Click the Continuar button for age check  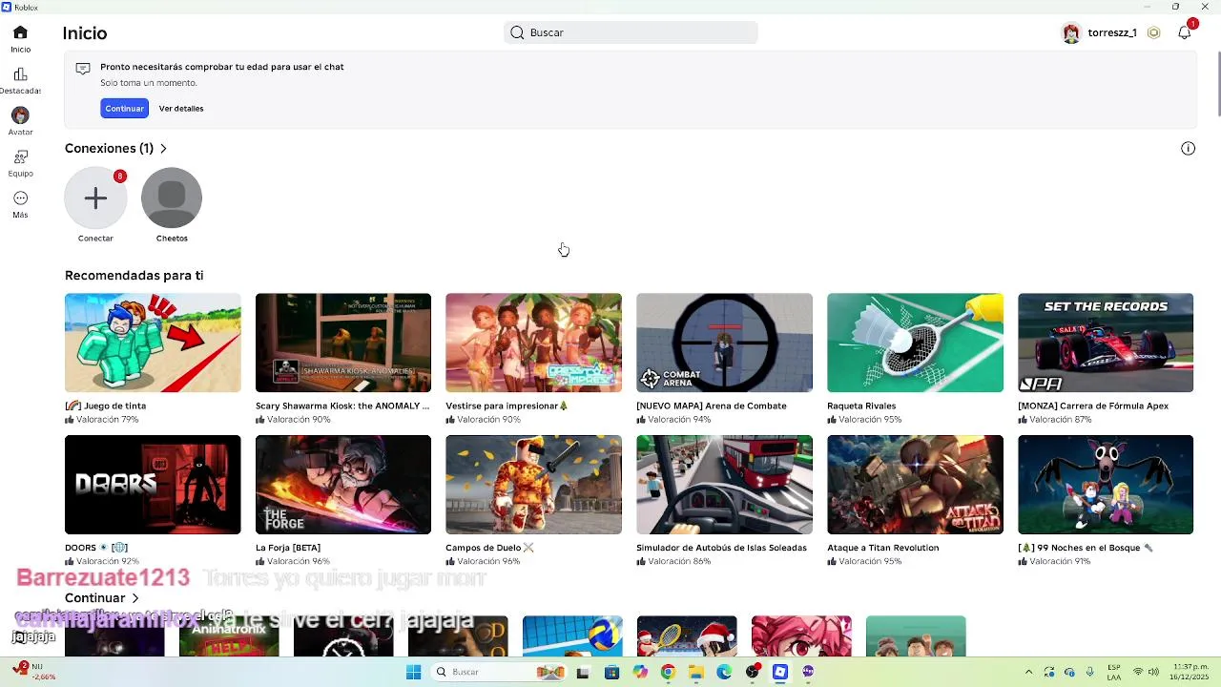pyautogui.click(x=124, y=108)
